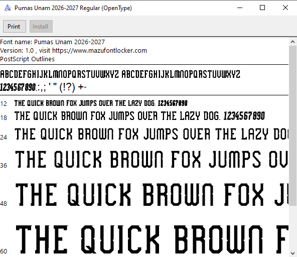Click the disabled Install button

[41, 26]
